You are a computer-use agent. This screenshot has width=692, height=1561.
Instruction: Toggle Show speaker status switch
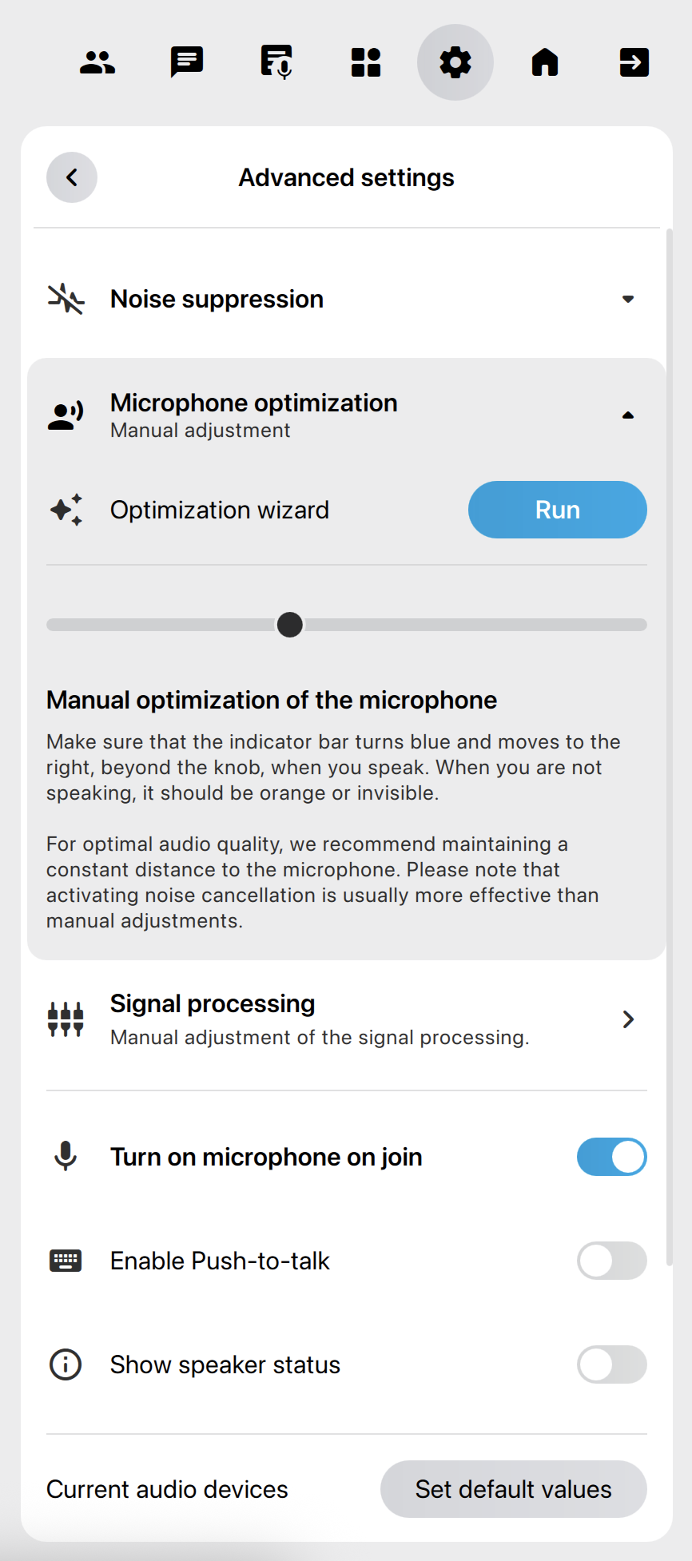tap(611, 1364)
